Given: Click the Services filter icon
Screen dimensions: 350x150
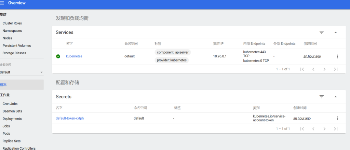Looking at the screenshot, I should point(321,32).
